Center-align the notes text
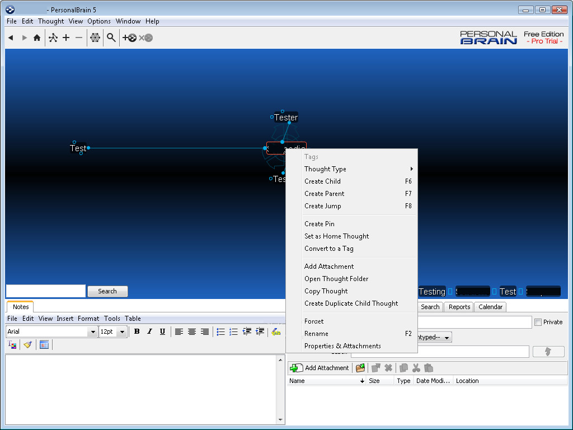 (x=192, y=331)
